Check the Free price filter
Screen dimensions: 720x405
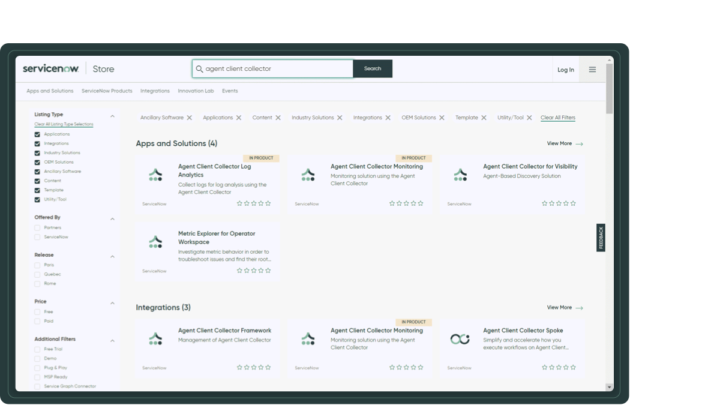point(37,311)
